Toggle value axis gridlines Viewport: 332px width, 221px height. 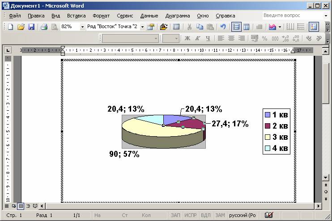[301, 27]
